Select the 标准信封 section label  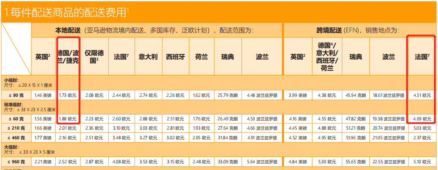13,104
